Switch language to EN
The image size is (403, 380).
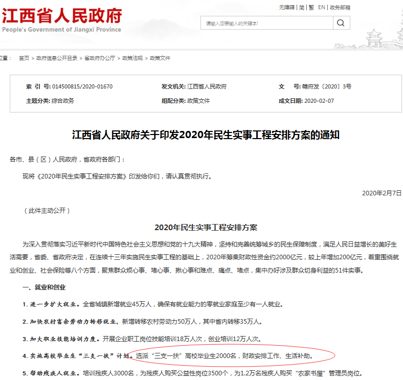click(321, 8)
